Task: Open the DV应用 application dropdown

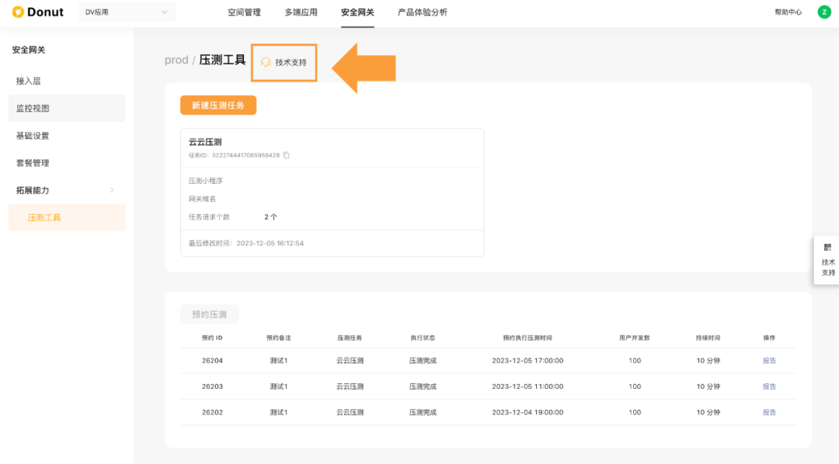Action: click(x=127, y=12)
